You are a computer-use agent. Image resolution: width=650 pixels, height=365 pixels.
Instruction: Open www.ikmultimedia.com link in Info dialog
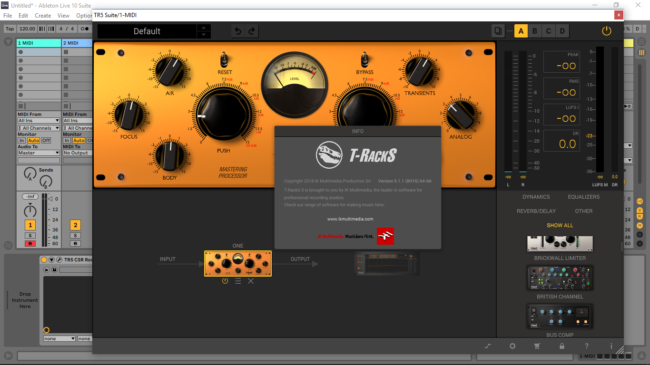click(350, 219)
